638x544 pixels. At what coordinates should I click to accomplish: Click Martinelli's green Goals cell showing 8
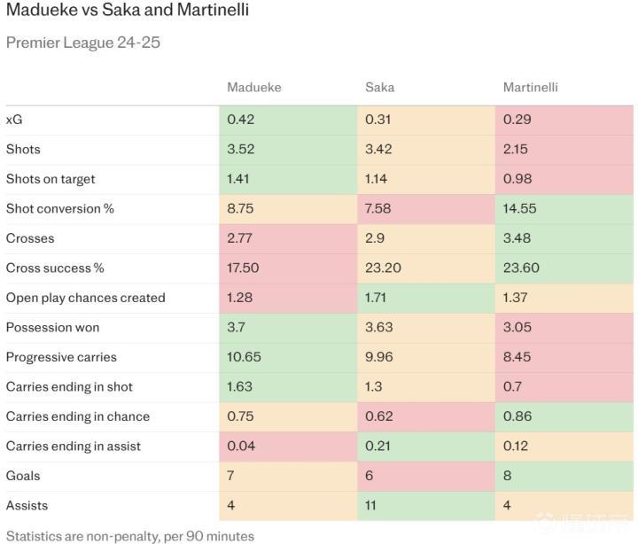pos(564,476)
